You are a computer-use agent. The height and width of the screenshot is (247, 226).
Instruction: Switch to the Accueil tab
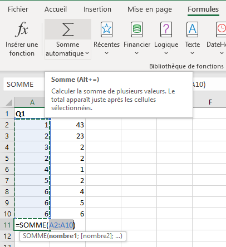[56, 9]
